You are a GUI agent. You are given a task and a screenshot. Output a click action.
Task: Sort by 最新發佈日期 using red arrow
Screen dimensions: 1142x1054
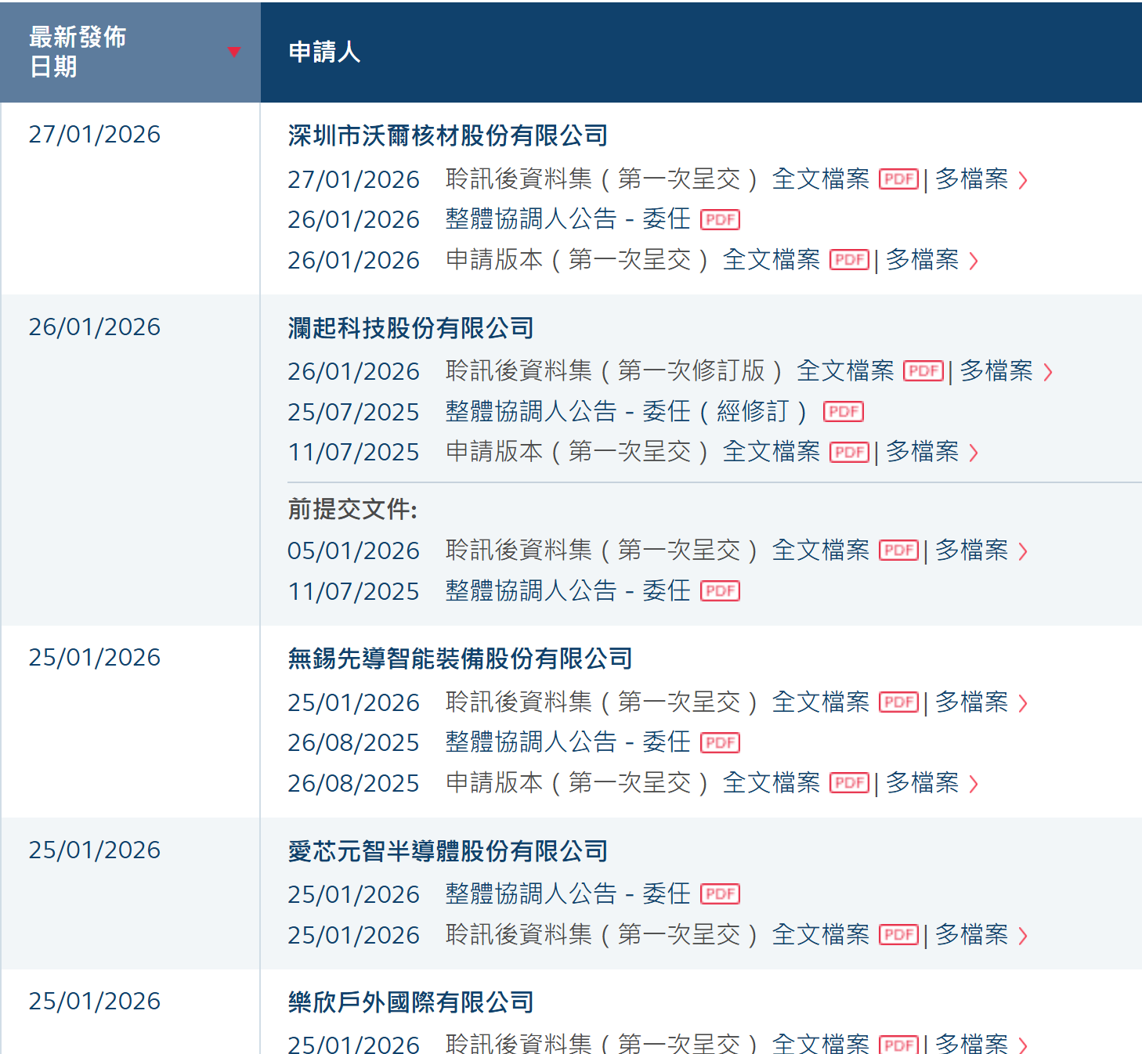coord(233,52)
